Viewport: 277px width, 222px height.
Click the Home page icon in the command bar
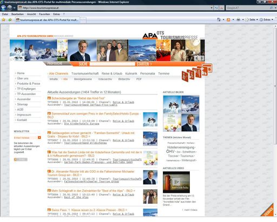[x=219, y=19]
